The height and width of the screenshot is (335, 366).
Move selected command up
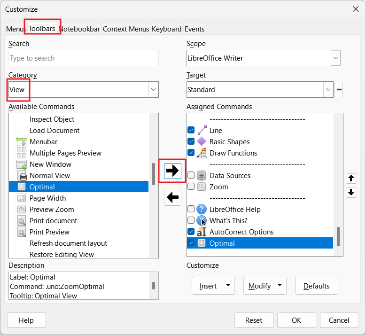tap(351, 179)
